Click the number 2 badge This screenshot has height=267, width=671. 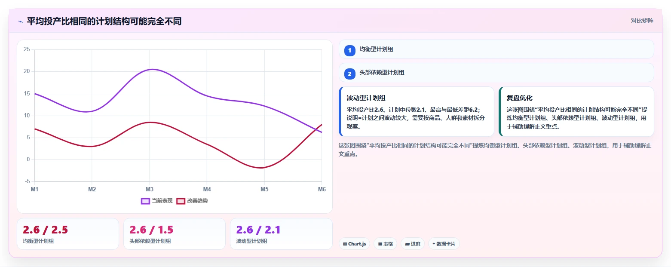pyautogui.click(x=349, y=74)
